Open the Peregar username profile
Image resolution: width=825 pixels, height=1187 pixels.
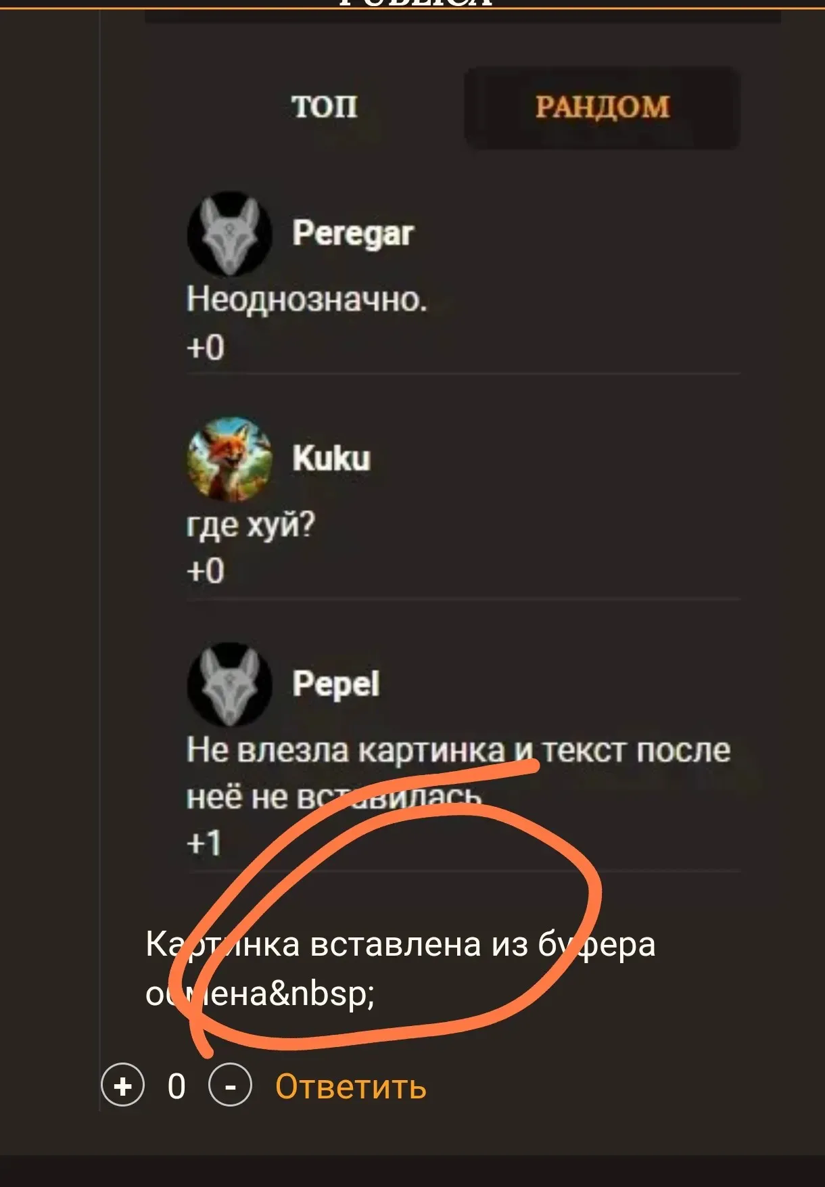coord(352,234)
